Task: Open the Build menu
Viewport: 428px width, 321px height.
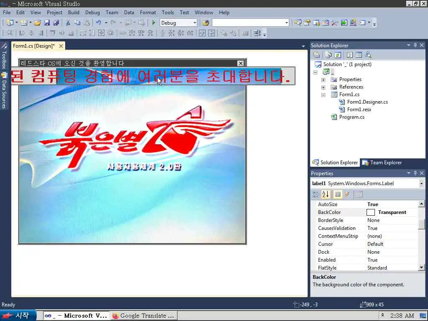Action: pyautogui.click(x=74, y=13)
